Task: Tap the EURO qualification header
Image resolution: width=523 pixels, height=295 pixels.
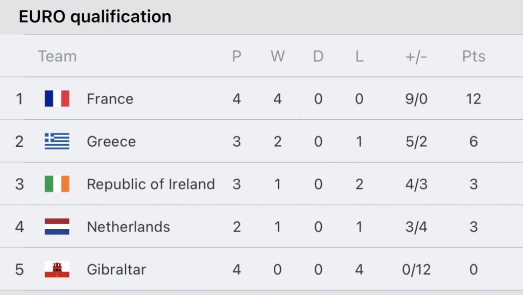Action: coord(95,16)
